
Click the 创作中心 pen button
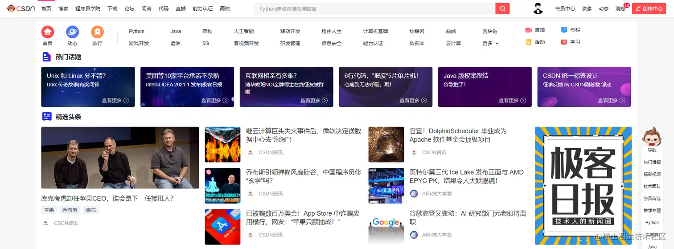click(649, 8)
